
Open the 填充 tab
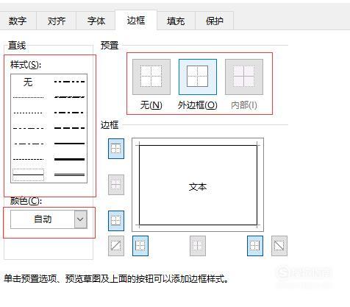[x=176, y=21]
